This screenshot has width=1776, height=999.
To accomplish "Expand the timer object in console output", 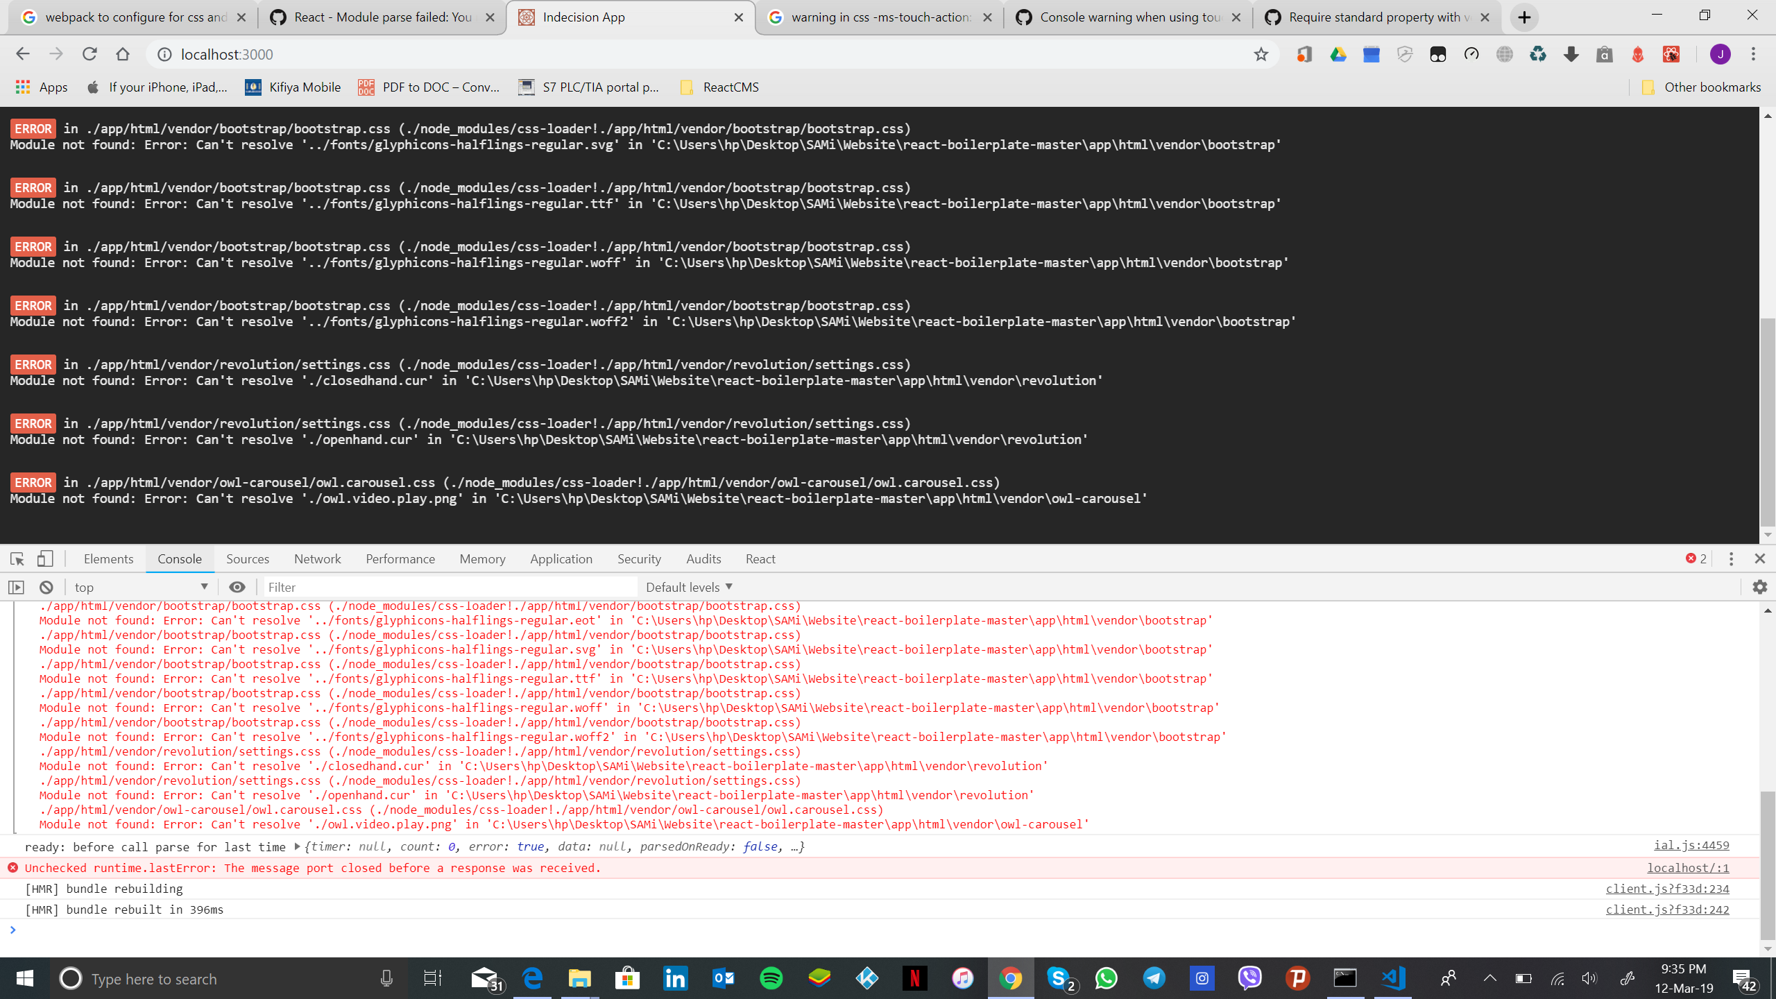I will pyautogui.click(x=297, y=846).
